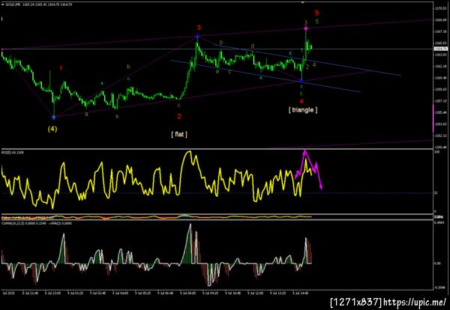Click the olive d label on the triangle
This screenshot has width=450, height=310.
(252, 46)
